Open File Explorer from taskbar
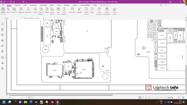The image size is (187, 105). click(x=25, y=102)
